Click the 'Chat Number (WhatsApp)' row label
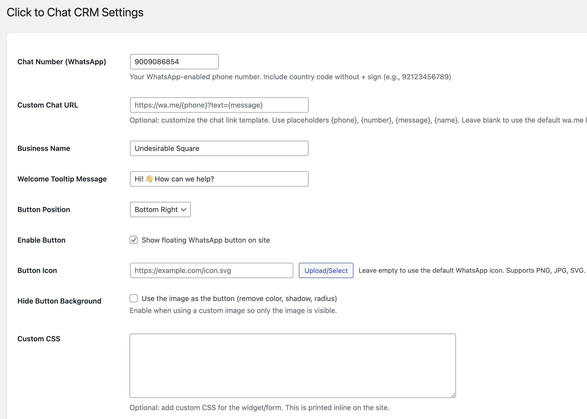The width and height of the screenshot is (587, 419). [x=62, y=62]
